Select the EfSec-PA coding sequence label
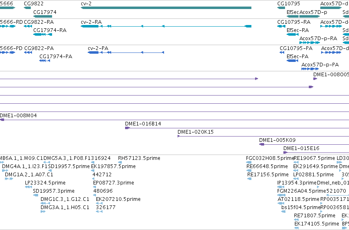 297,56
